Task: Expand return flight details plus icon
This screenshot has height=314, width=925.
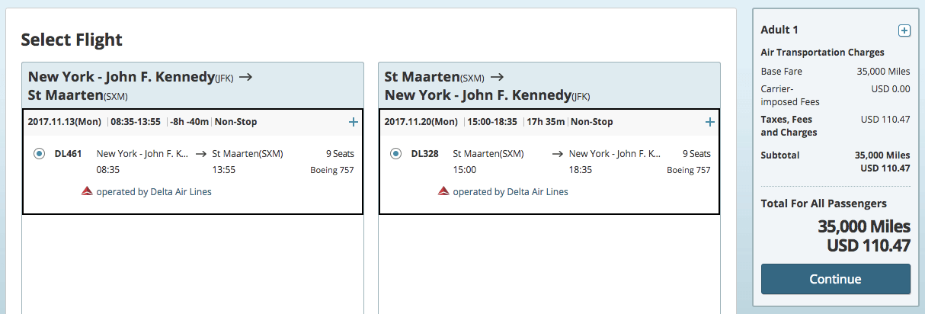Action: click(x=709, y=122)
